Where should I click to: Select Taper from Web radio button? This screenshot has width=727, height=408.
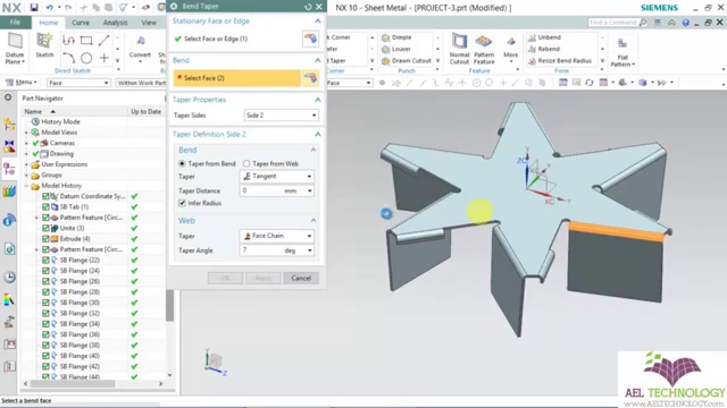point(246,163)
